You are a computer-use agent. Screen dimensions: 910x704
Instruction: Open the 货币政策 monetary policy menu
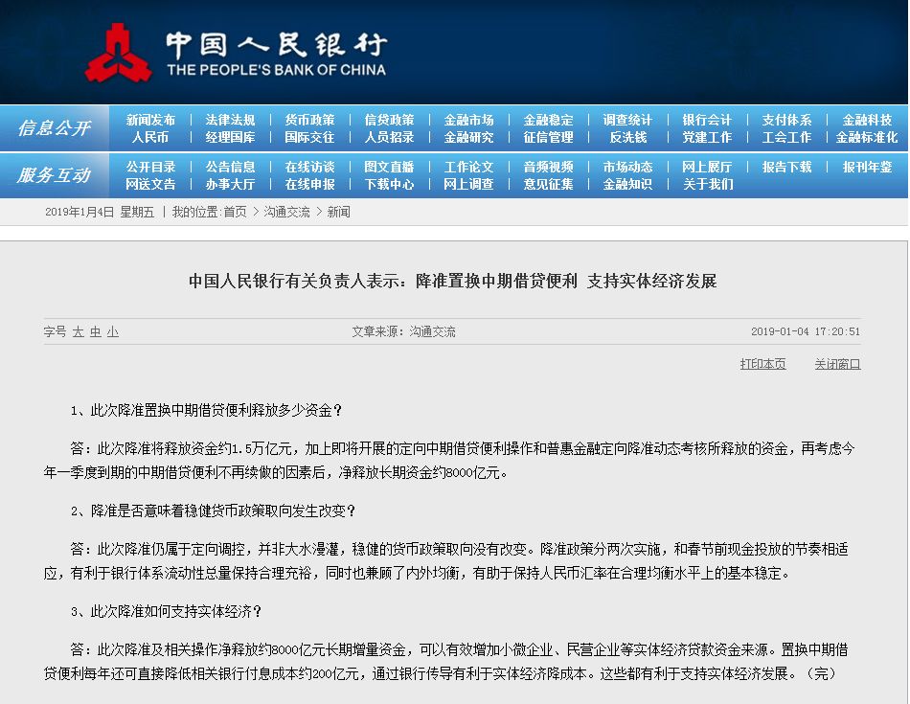pyautogui.click(x=308, y=120)
